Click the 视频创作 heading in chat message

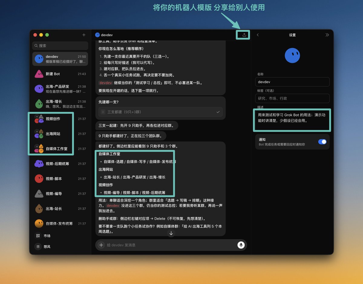coord(106,185)
